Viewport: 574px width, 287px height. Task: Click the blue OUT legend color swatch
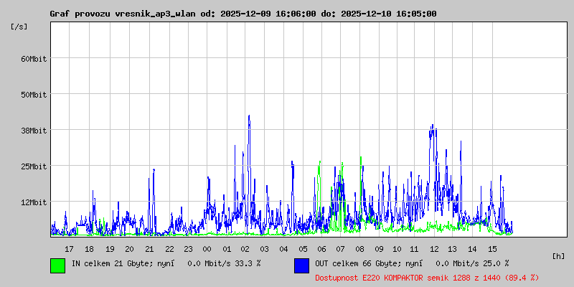point(301,265)
